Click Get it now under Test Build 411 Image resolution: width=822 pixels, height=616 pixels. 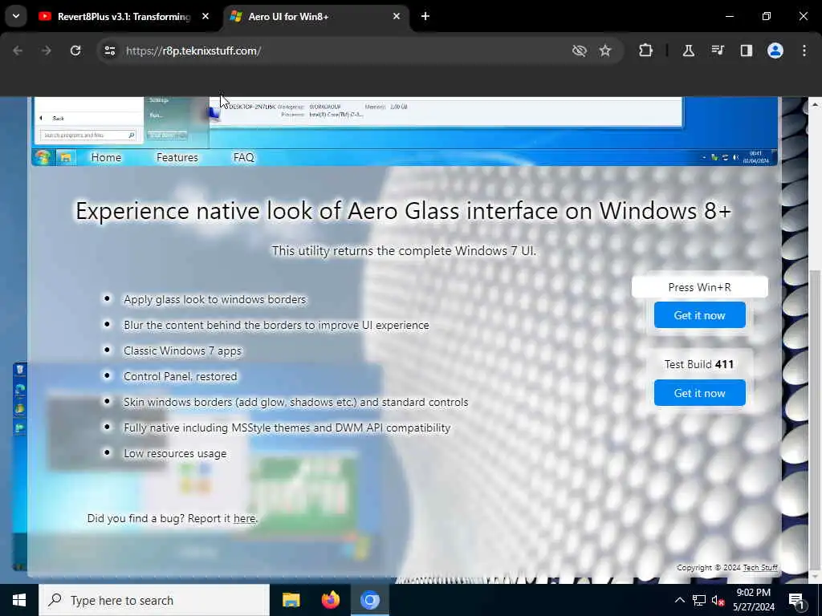tap(699, 393)
